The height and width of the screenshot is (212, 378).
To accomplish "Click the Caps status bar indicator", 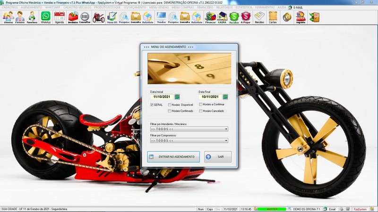I will 210,209.
